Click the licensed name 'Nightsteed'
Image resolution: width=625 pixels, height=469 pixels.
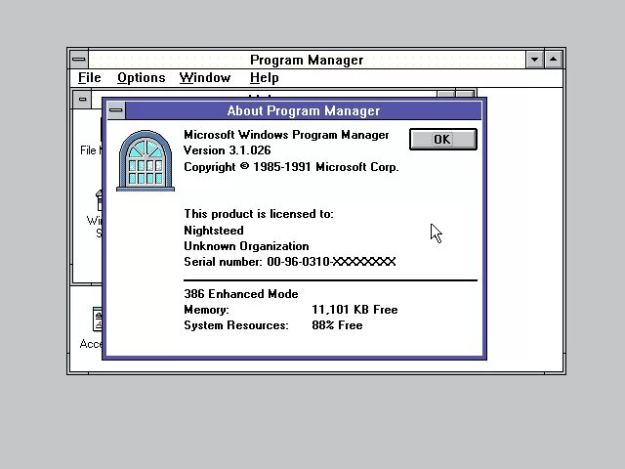214,231
